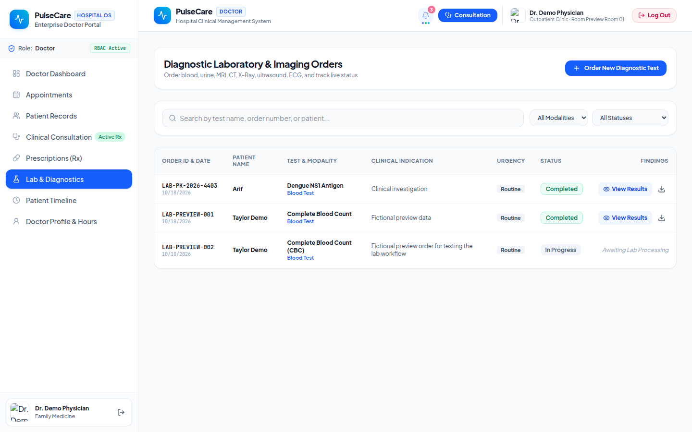Click the search magnifier icon
This screenshot has width=692, height=432.
coord(173,118)
